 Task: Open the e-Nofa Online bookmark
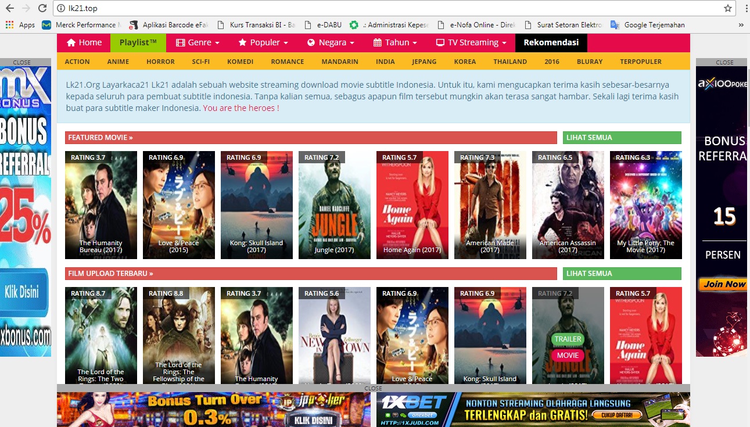pos(477,25)
